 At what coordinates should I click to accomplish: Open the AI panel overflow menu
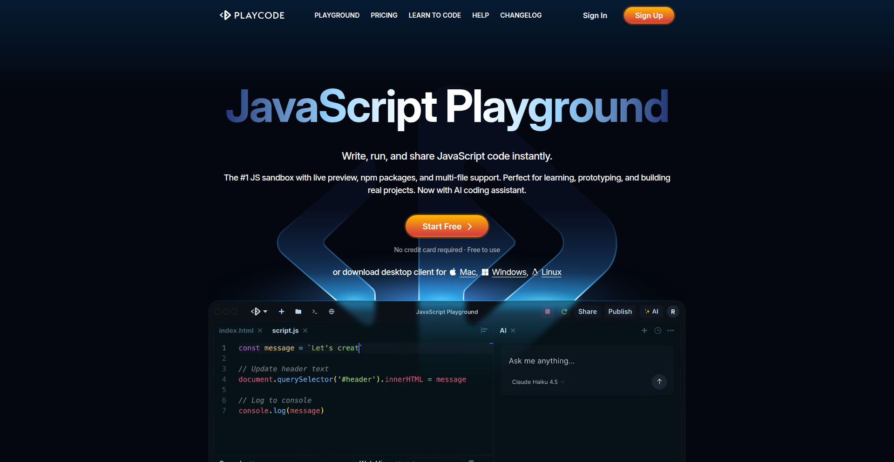(671, 330)
